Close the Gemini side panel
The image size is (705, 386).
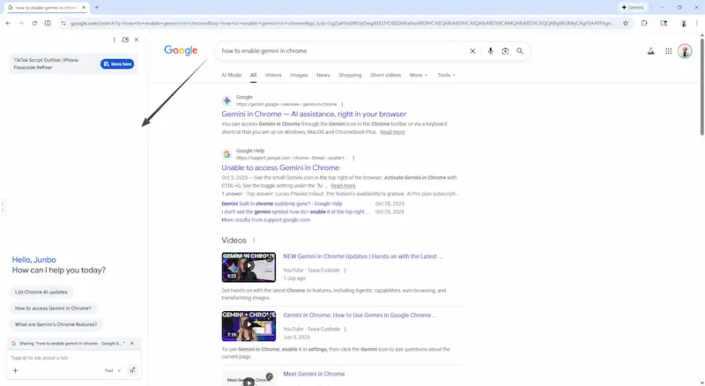point(137,40)
